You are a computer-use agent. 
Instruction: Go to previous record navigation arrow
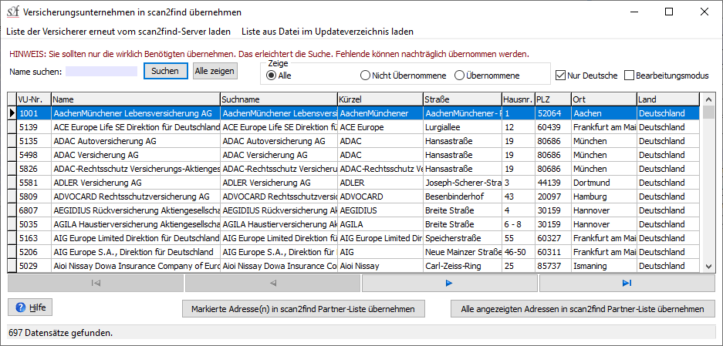272,284
